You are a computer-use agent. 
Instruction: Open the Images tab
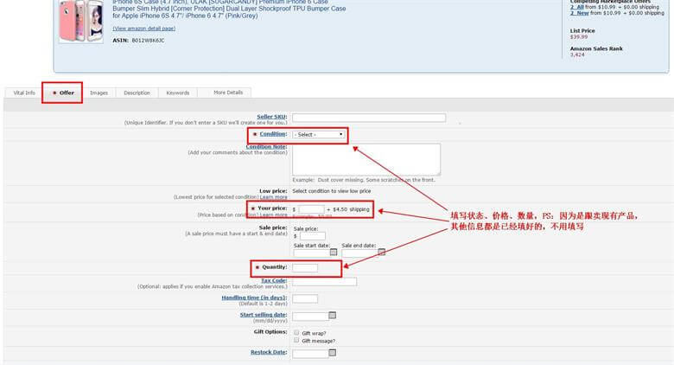pyautogui.click(x=99, y=93)
